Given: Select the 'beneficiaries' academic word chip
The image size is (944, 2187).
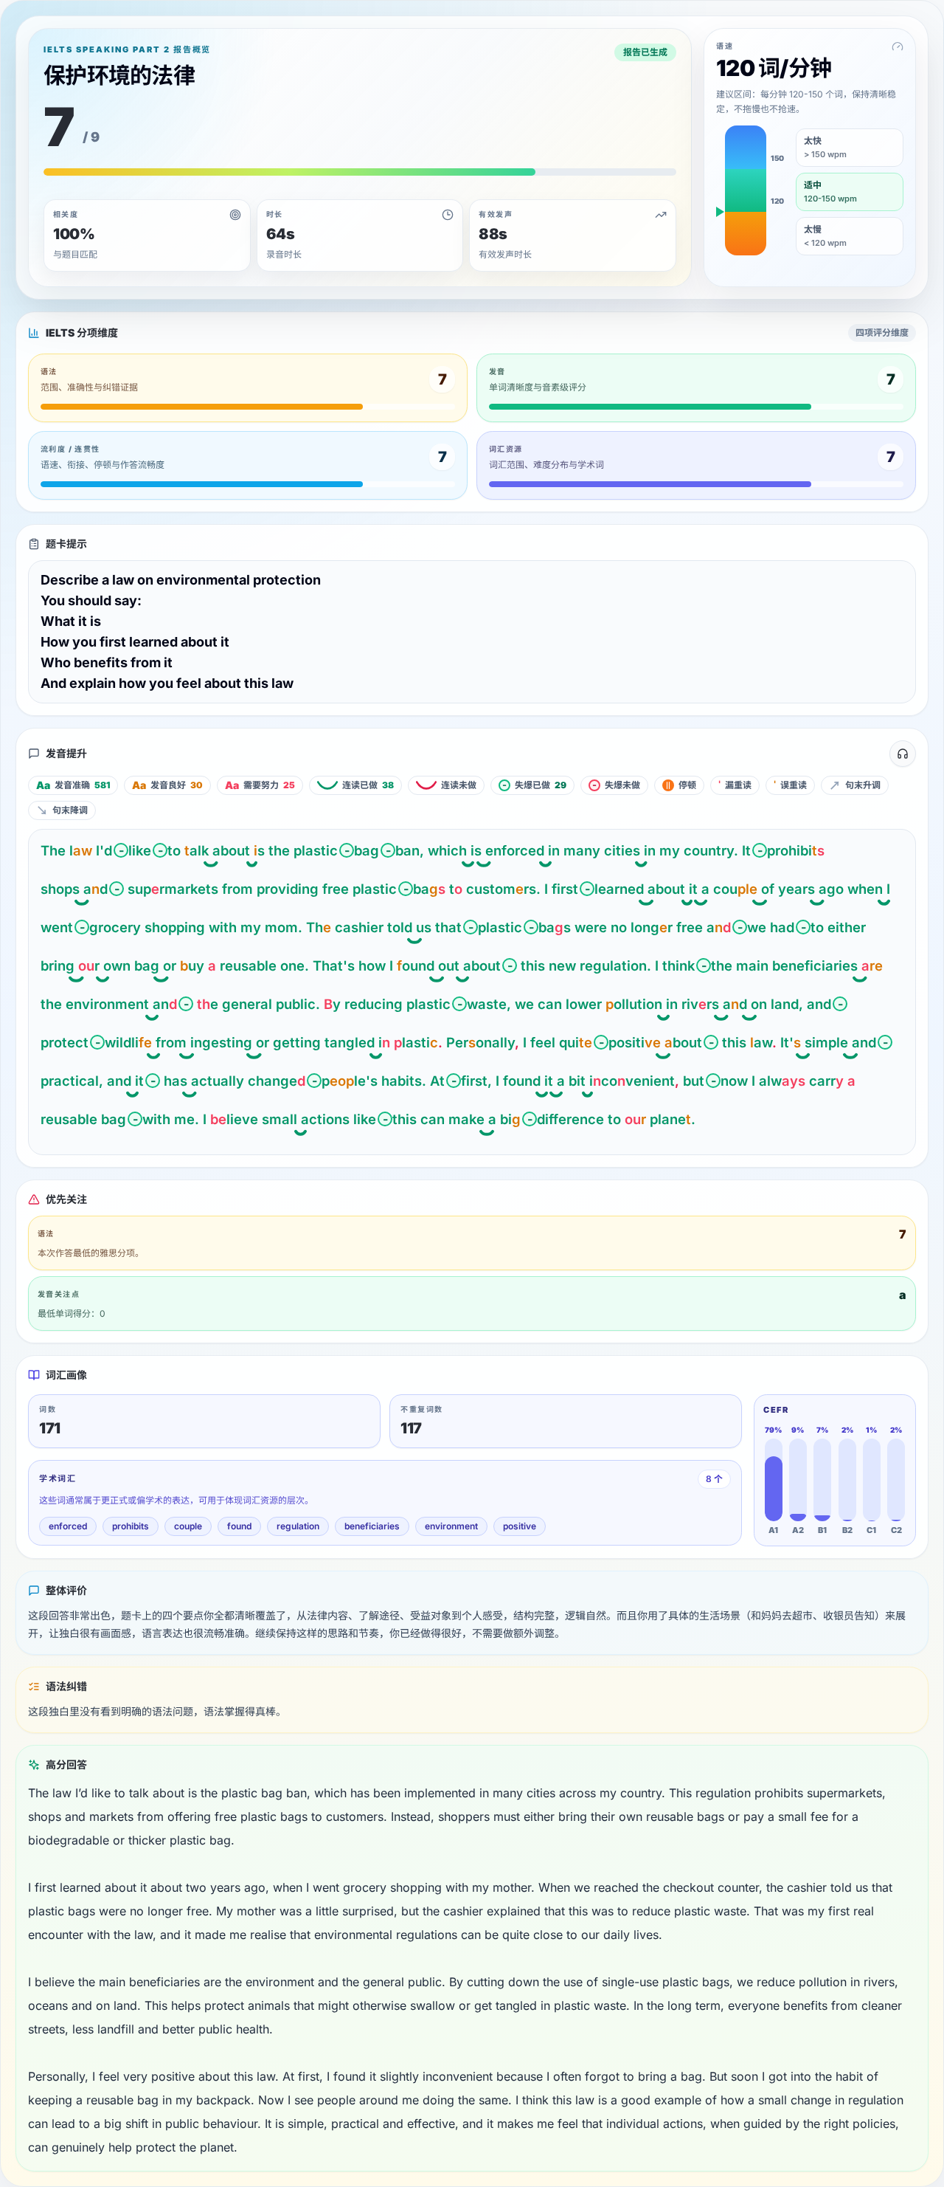Looking at the screenshot, I should point(372,1526).
